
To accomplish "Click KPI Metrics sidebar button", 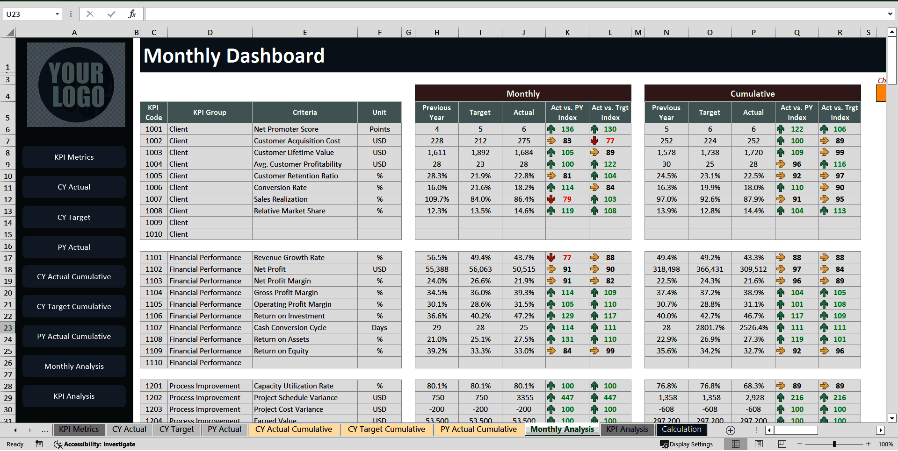I will click(x=74, y=157).
